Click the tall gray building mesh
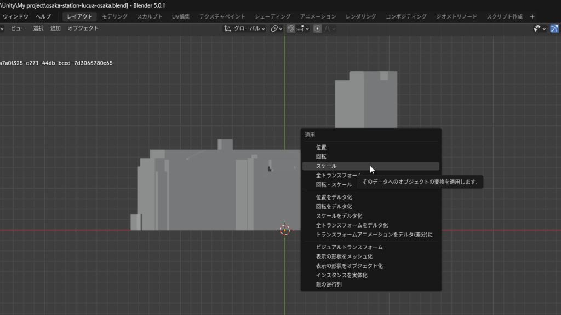The height and width of the screenshot is (315, 561). pos(366,101)
